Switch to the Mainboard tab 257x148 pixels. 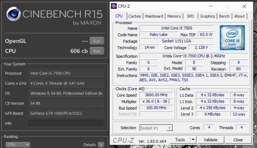coord(154,16)
